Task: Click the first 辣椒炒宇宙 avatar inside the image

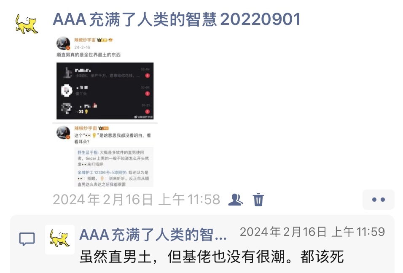Action: click(x=63, y=43)
